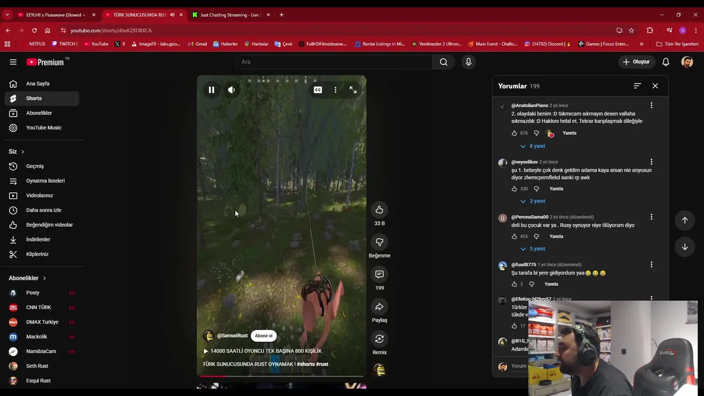Open Abonelikler in the sidebar
This screenshot has height=396, width=704.
point(42,113)
